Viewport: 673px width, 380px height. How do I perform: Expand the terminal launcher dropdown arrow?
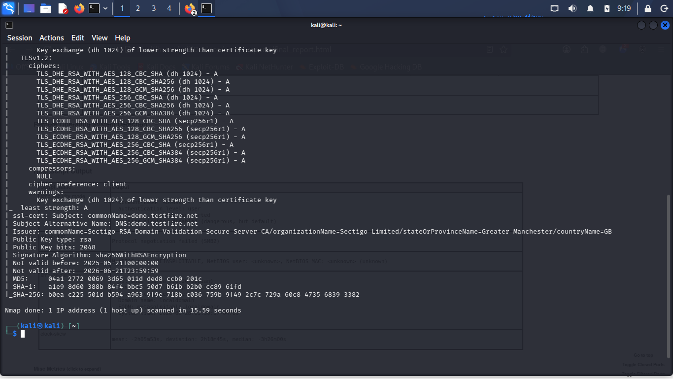(x=105, y=8)
